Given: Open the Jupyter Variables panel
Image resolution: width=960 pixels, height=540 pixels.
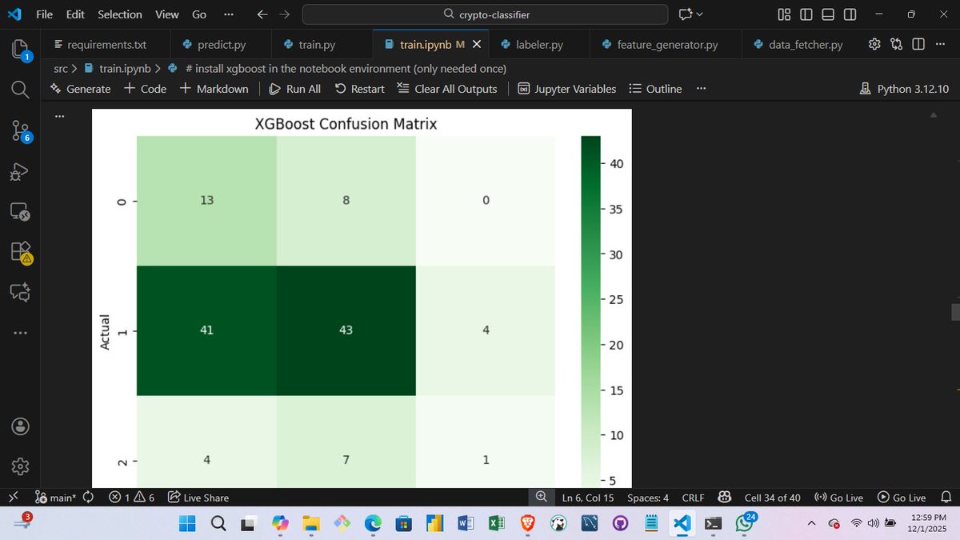Looking at the screenshot, I should tap(566, 89).
